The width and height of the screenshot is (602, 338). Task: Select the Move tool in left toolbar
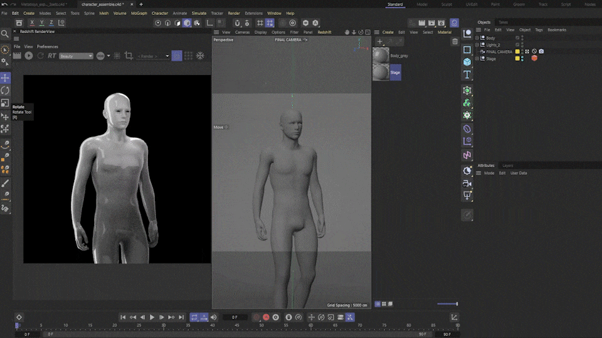pyautogui.click(x=5, y=78)
